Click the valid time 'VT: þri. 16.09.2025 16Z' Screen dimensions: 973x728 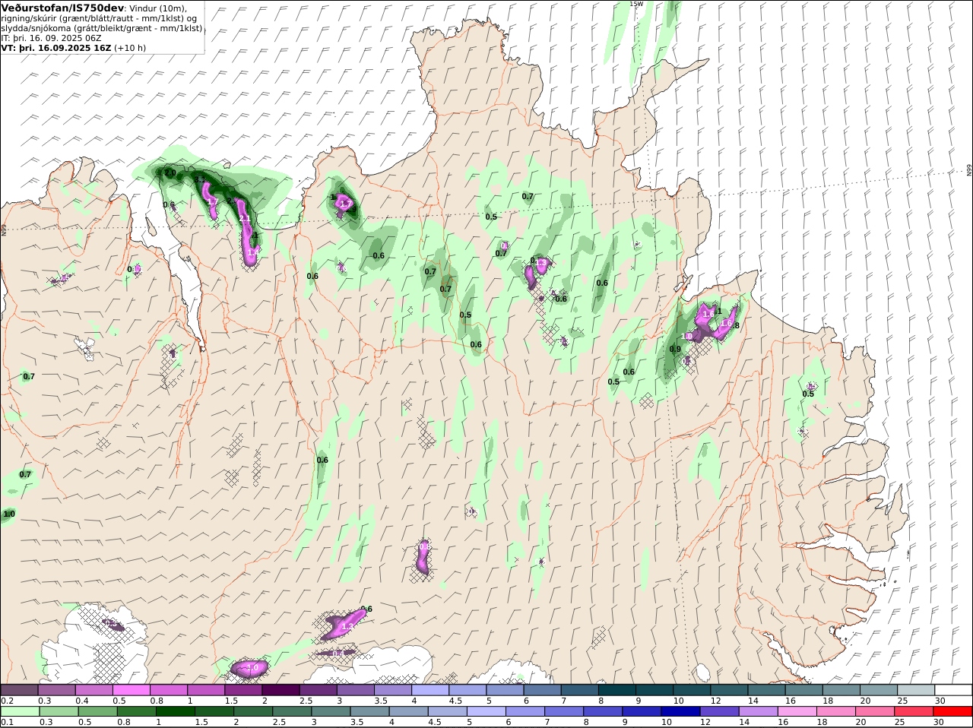click(56, 48)
